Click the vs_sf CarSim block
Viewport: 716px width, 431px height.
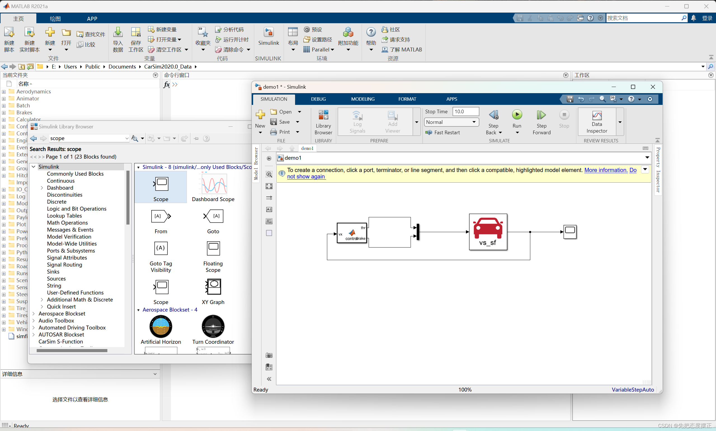pos(488,232)
